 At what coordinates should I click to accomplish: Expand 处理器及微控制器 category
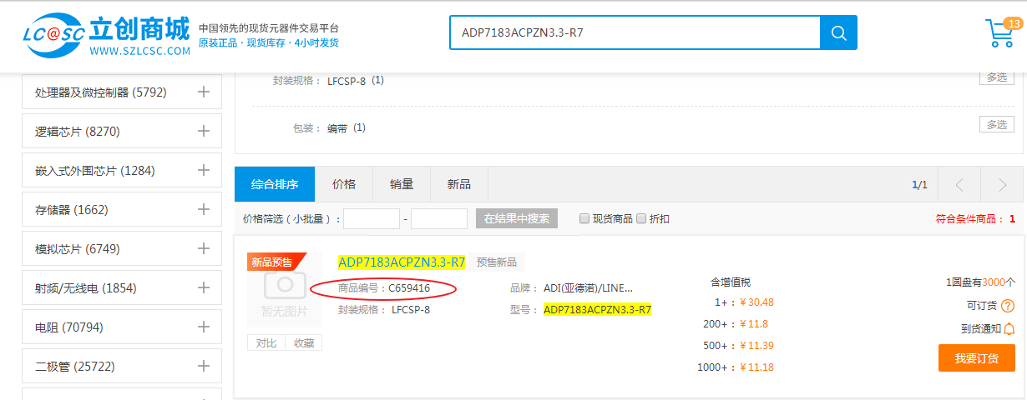pos(203,92)
